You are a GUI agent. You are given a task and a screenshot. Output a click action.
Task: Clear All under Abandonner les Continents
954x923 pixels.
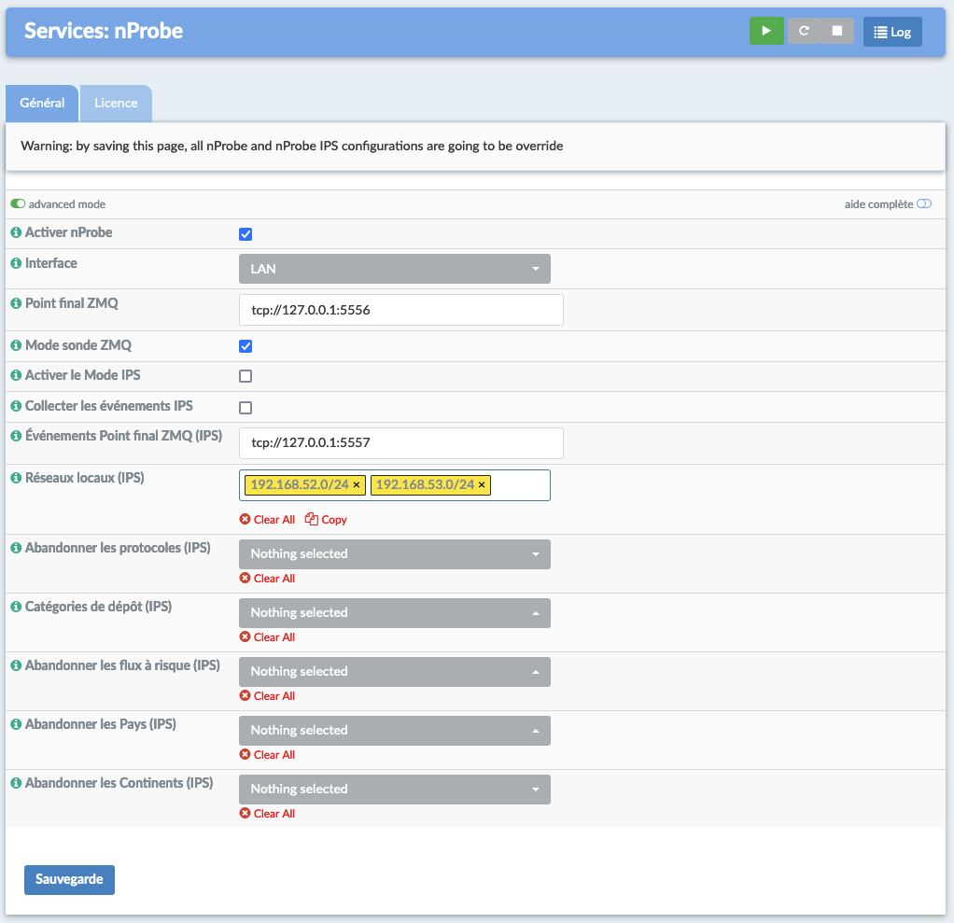(x=267, y=814)
